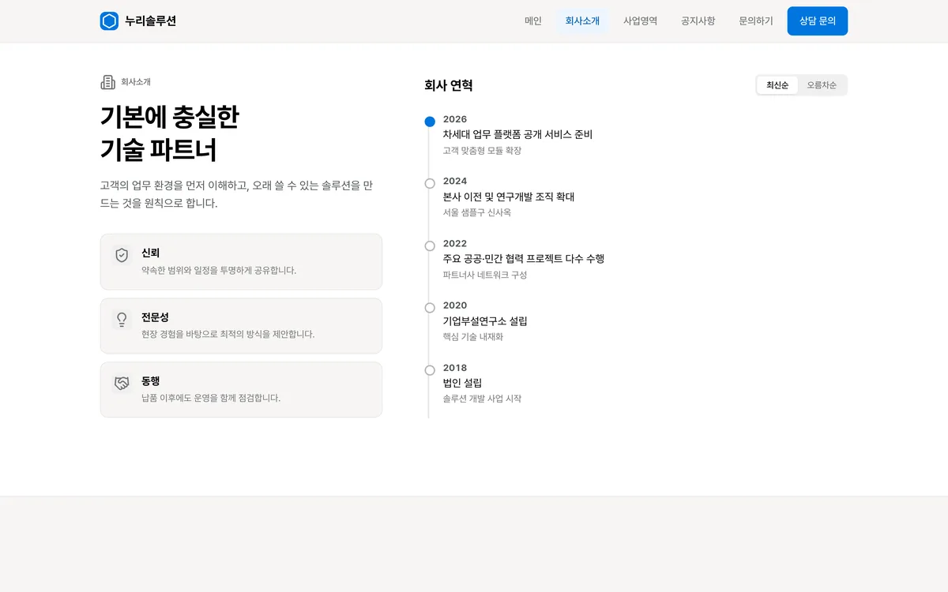Click the 누리솔루션 hexagon logo icon
Screen dimensions: 948x592
click(109, 21)
